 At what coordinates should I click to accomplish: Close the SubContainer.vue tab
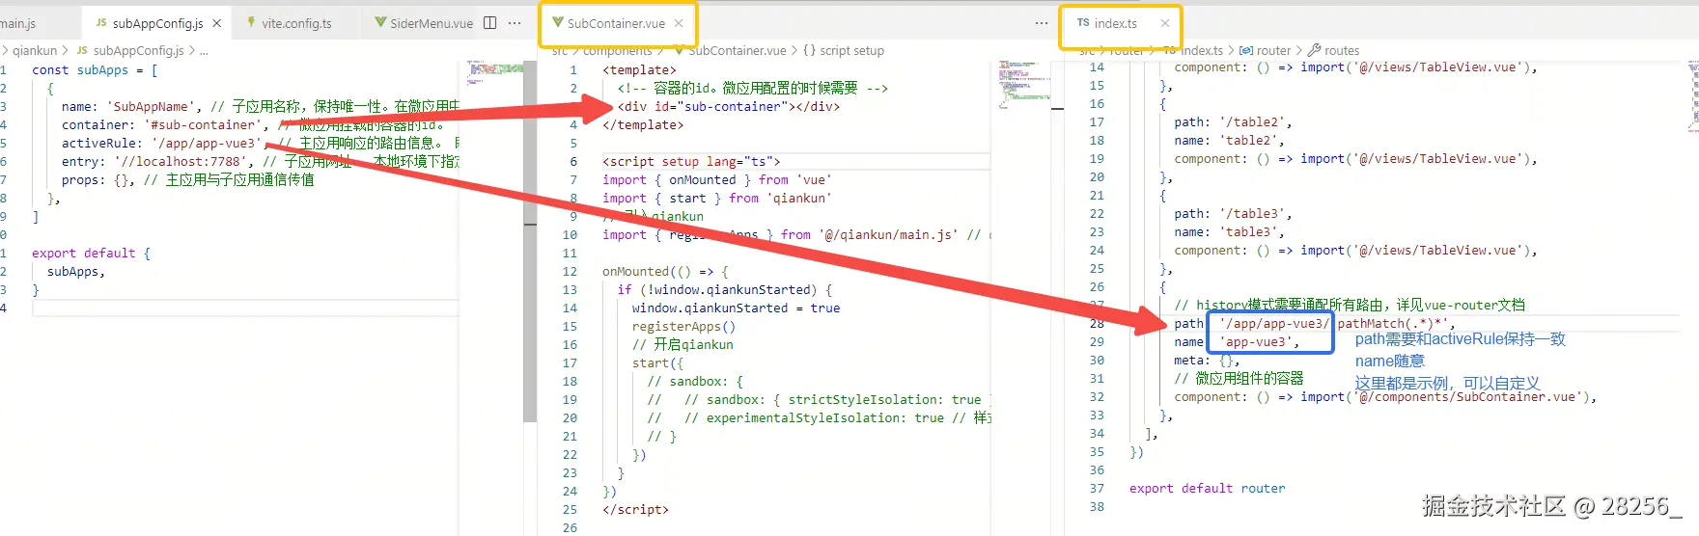pyautogui.click(x=679, y=23)
